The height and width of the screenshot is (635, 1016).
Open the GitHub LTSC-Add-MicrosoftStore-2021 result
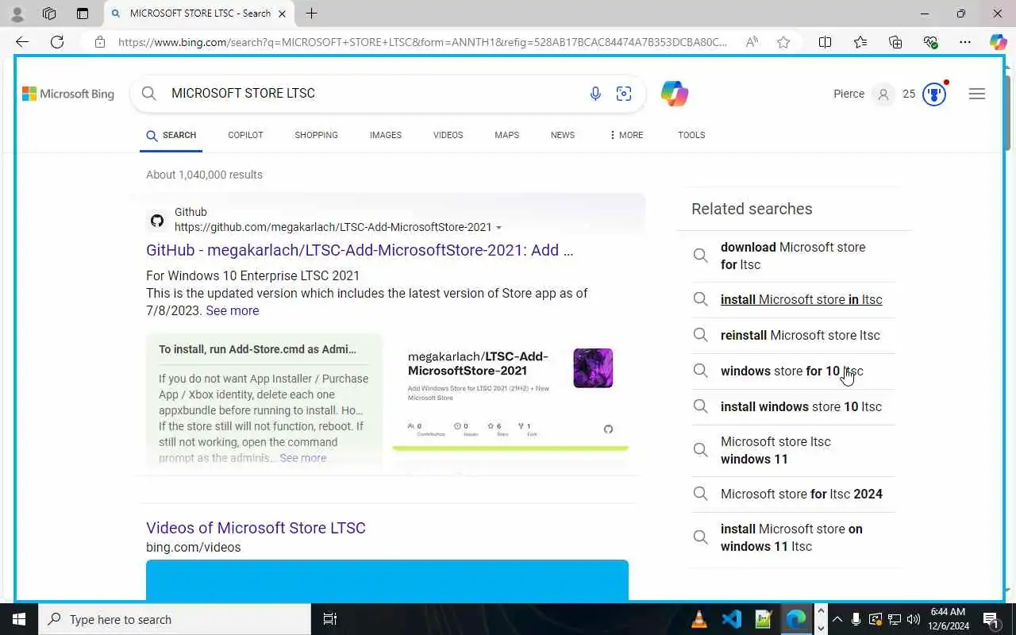(x=360, y=250)
